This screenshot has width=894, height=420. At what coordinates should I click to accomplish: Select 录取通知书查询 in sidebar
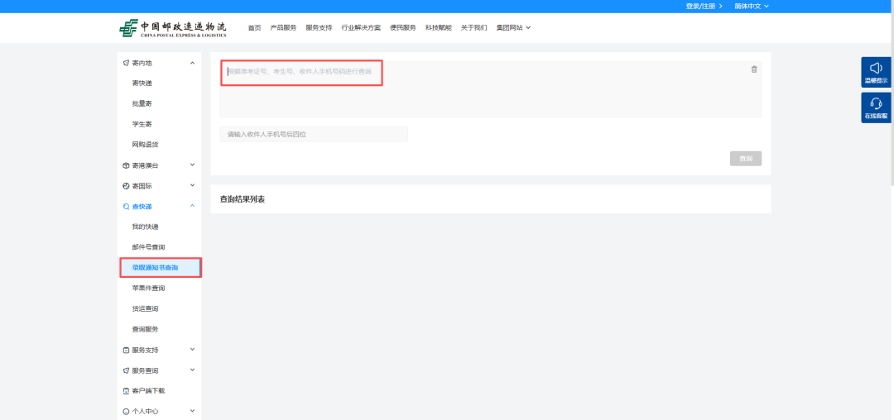161,268
